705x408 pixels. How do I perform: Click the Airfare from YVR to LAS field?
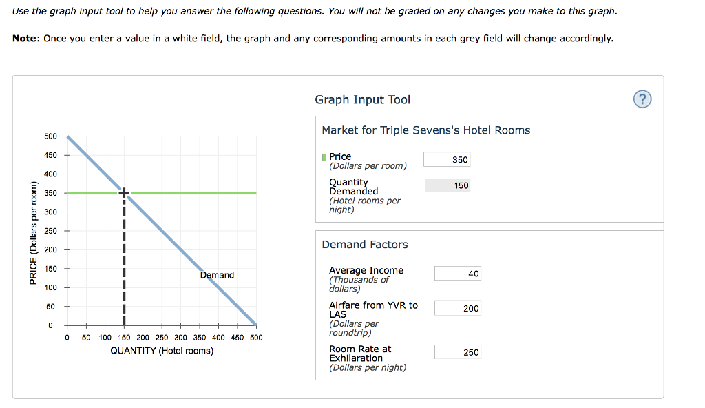pos(457,308)
